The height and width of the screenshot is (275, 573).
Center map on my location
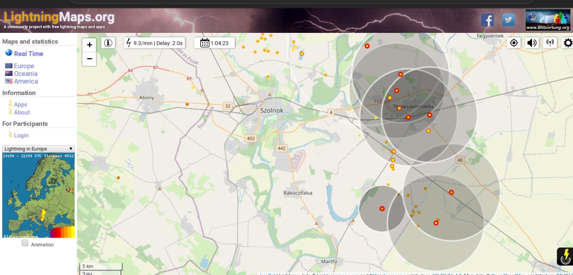click(x=514, y=43)
